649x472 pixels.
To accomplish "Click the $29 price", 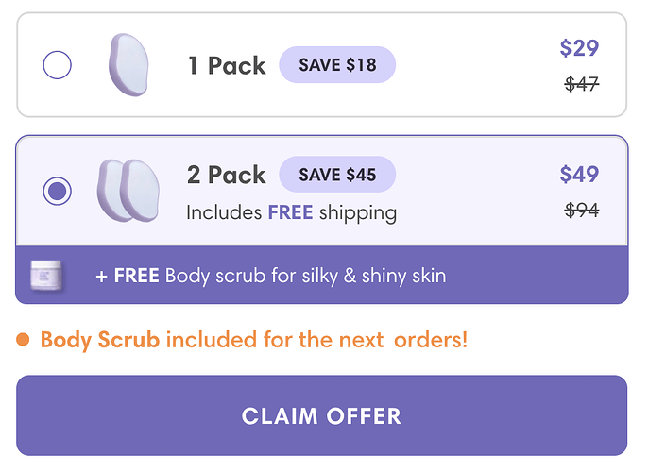I will [x=579, y=48].
